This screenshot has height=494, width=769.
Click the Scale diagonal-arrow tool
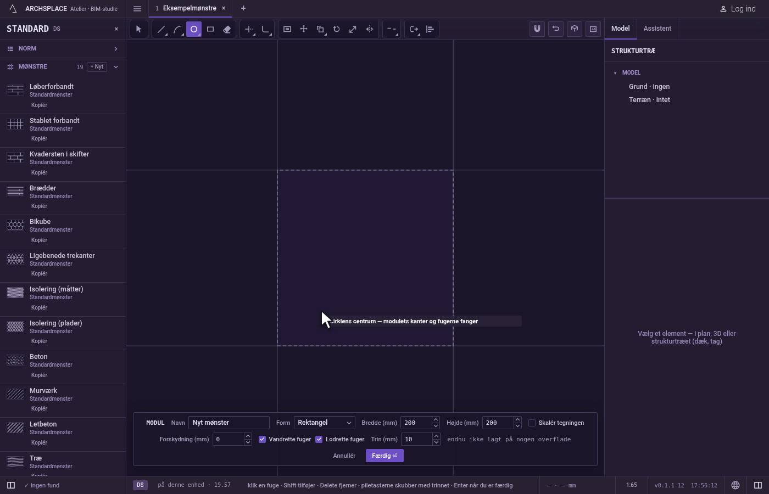coord(353,29)
